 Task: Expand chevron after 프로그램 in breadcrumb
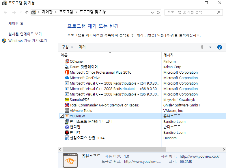point(76,12)
